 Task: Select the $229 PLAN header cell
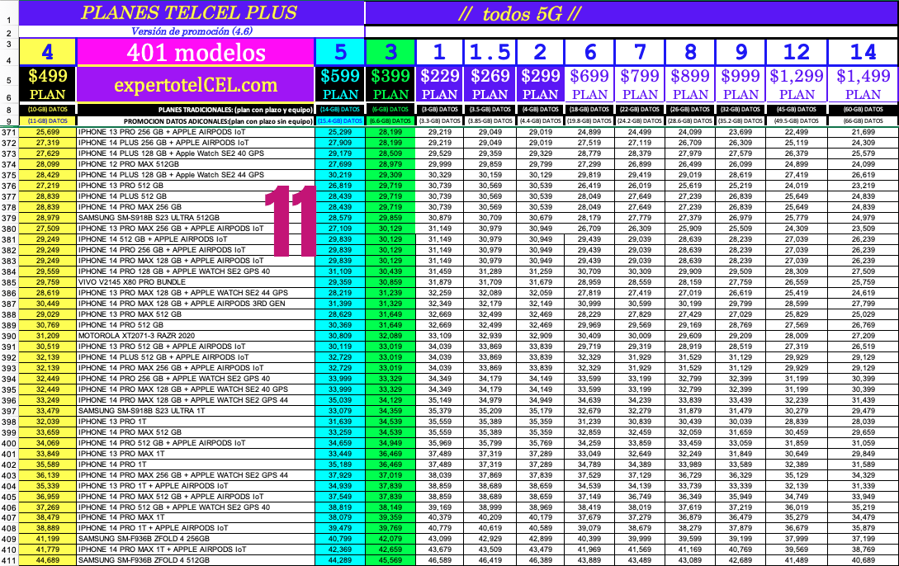440,85
